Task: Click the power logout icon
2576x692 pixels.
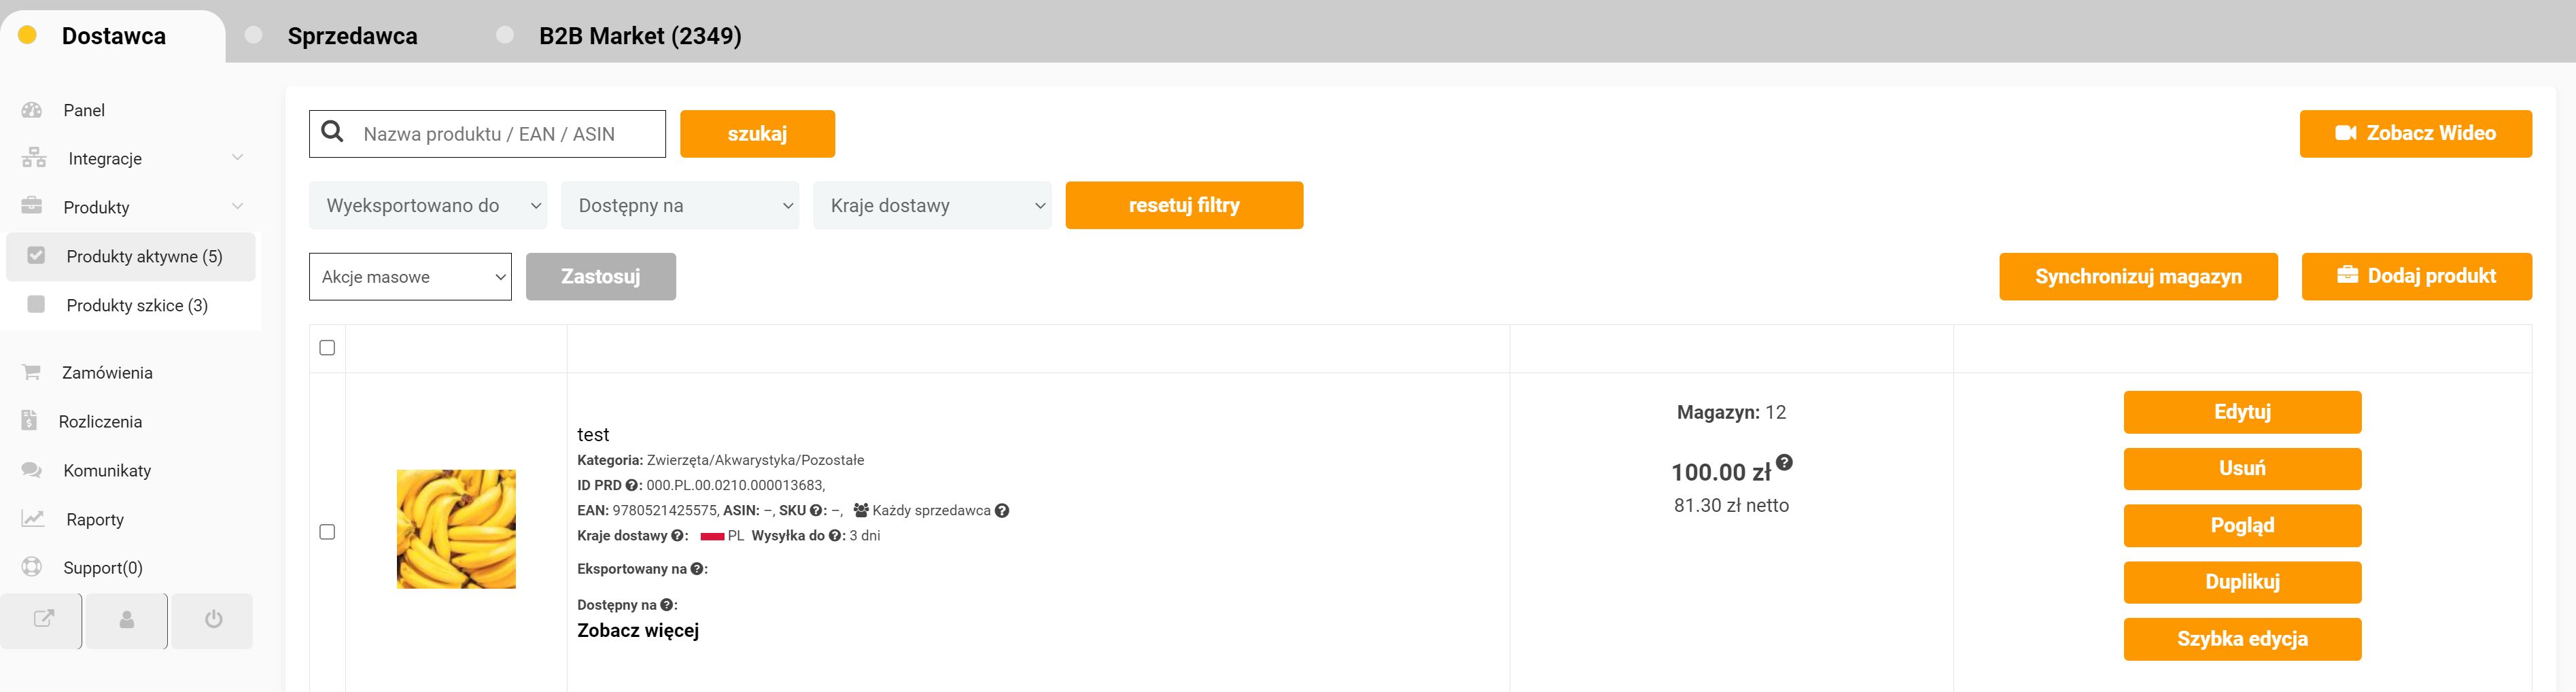Action: 213,620
